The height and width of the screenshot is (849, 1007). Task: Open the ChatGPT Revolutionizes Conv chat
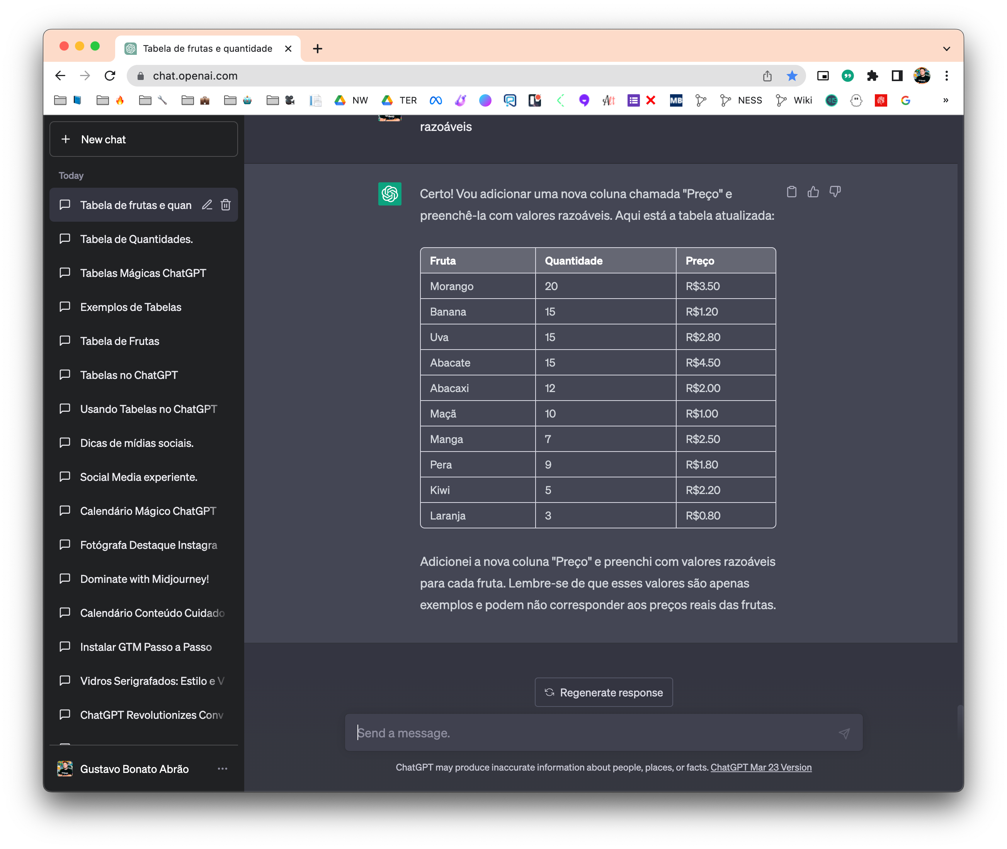pyautogui.click(x=143, y=715)
